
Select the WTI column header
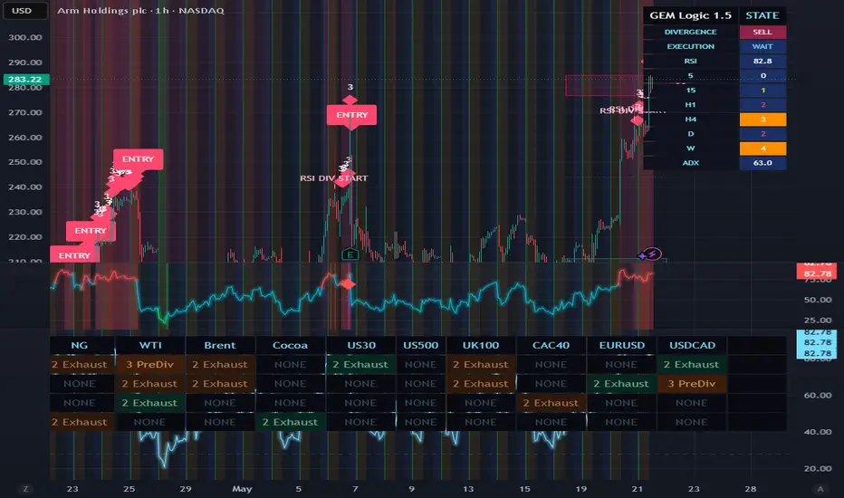(150, 345)
